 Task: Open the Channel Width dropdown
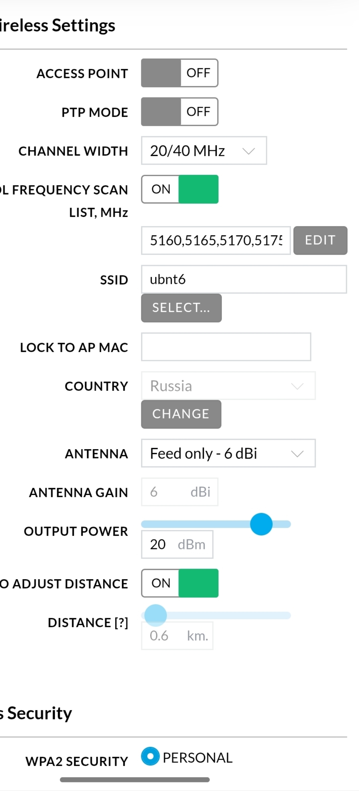pyautogui.click(x=204, y=150)
